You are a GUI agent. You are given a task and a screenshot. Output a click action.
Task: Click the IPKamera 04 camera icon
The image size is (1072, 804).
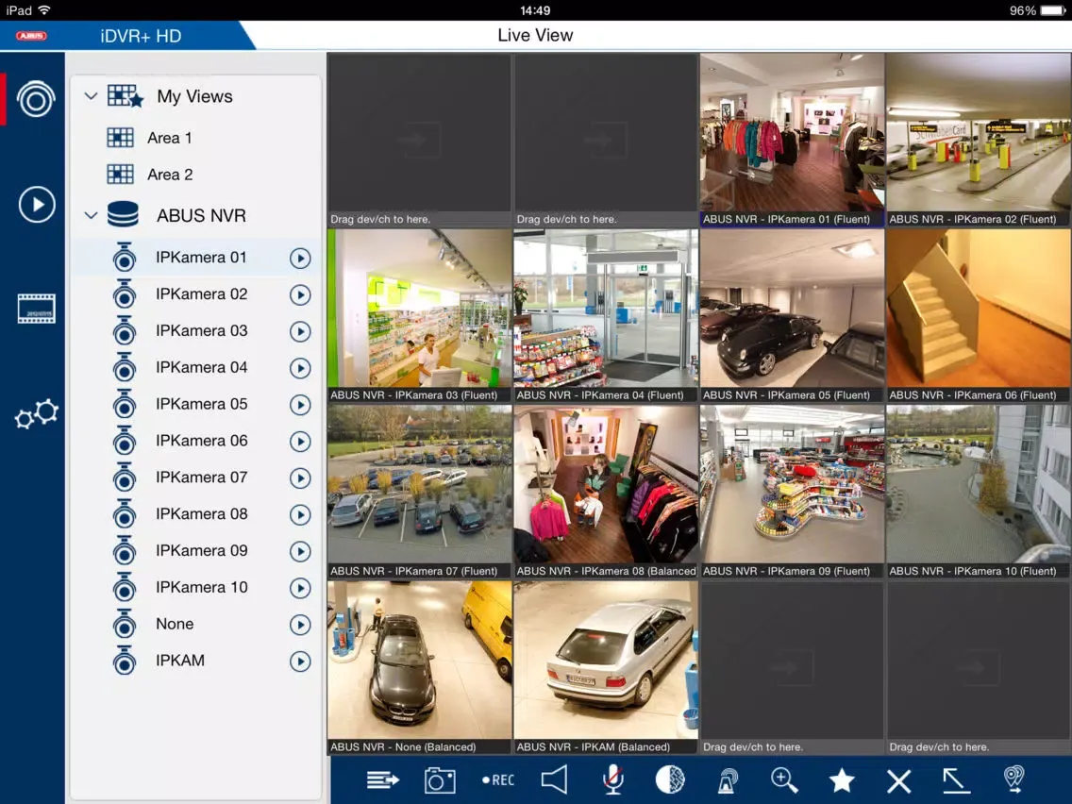tap(125, 367)
